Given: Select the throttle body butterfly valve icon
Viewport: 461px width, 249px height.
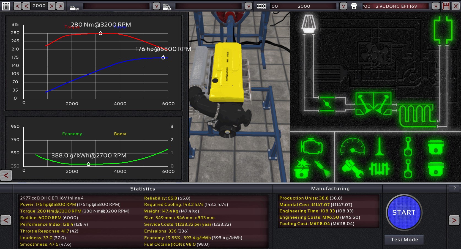Looking at the screenshot, I should coord(327,104).
